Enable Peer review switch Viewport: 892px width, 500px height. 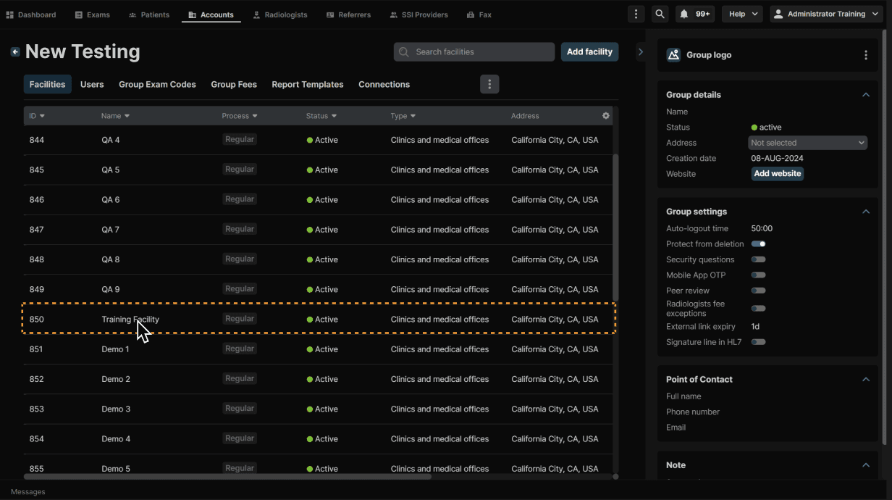(759, 291)
